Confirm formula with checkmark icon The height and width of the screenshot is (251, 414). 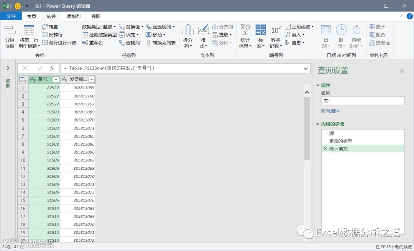click(39, 68)
